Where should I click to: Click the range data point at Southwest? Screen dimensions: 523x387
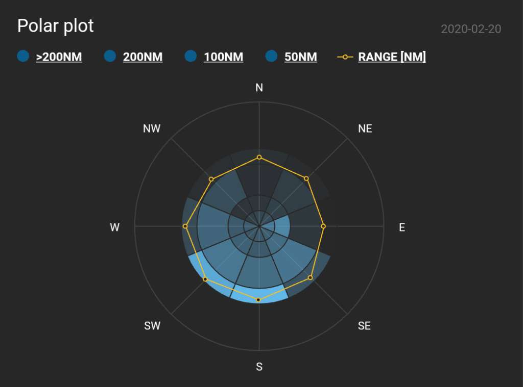[x=205, y=279]
